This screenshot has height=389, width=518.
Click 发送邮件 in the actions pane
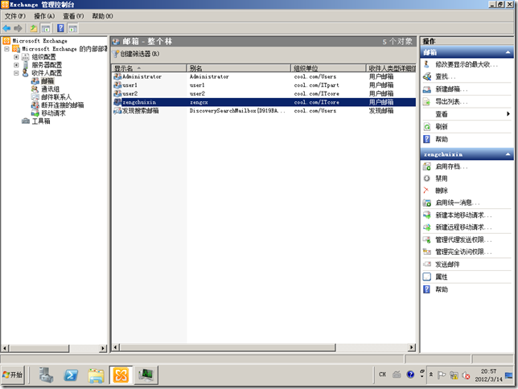tap(447, 264)
